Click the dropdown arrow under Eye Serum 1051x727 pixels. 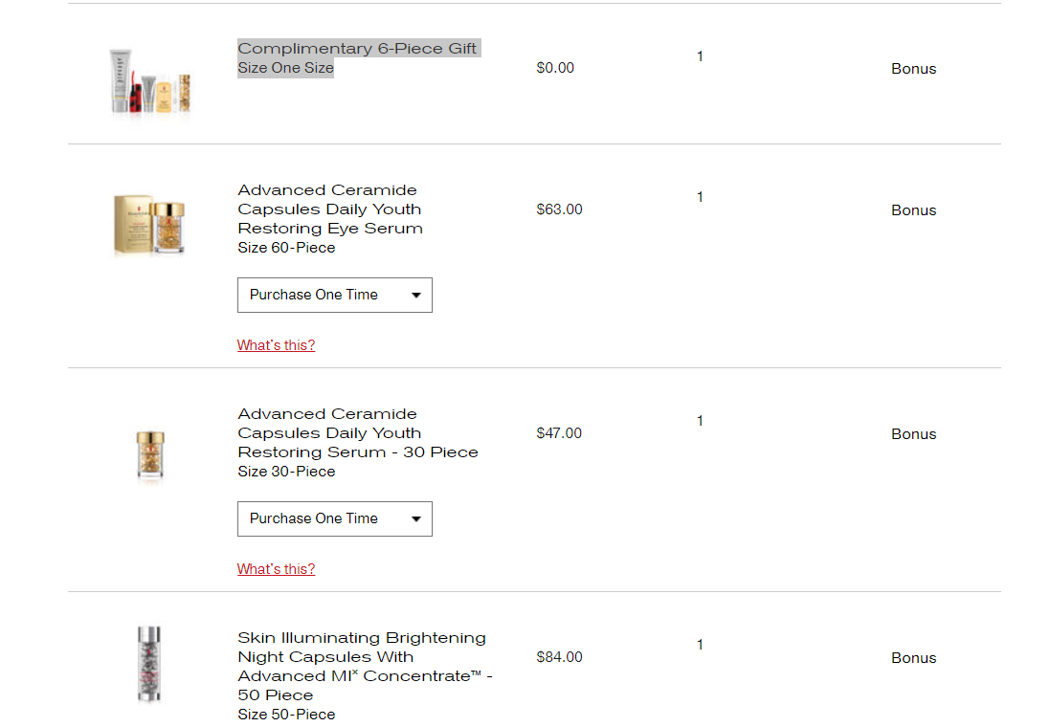(x=416, y=296)
